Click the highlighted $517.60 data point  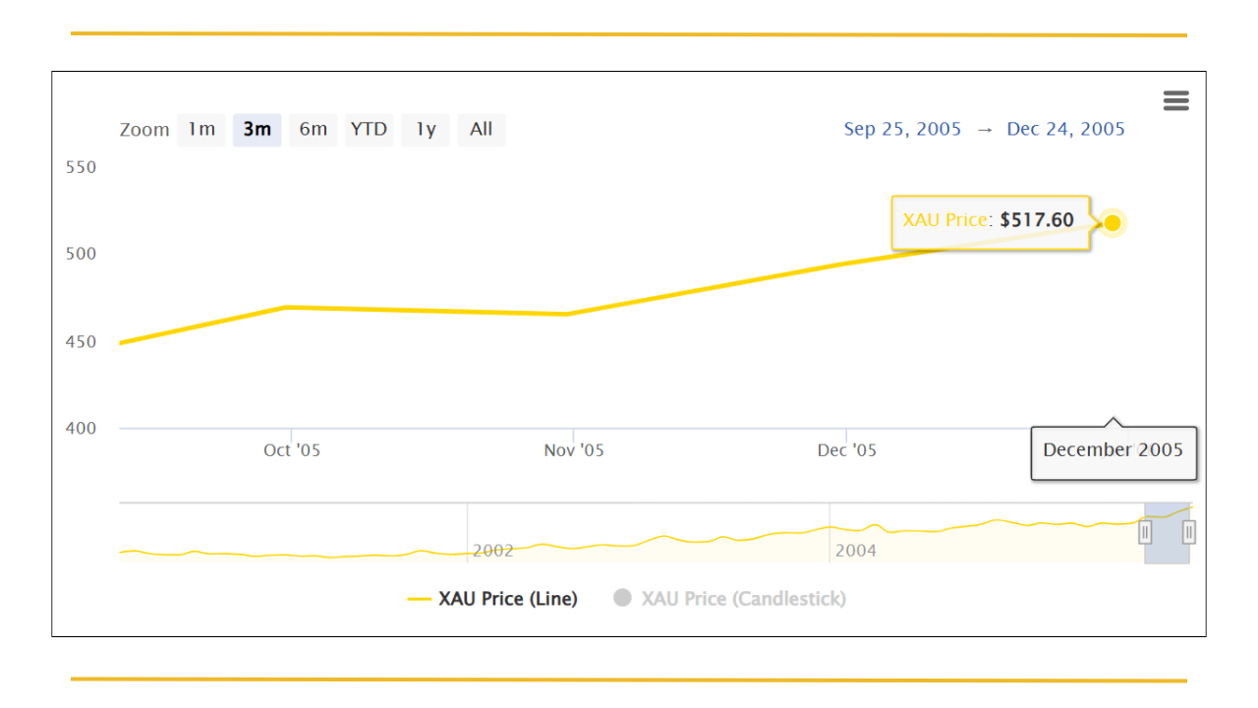(x=1113, y=222)
